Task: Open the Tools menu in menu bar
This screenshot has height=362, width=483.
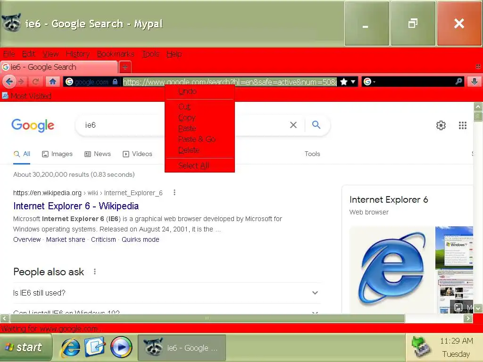Action: coord(150,54)
